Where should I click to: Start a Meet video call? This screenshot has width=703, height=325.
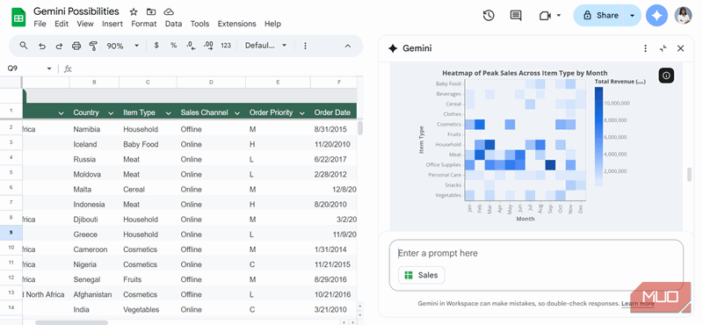pyautogui.click(x=545, y=15)
